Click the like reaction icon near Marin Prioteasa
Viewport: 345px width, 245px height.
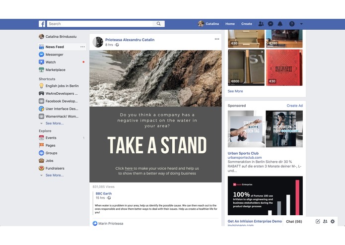95,224
